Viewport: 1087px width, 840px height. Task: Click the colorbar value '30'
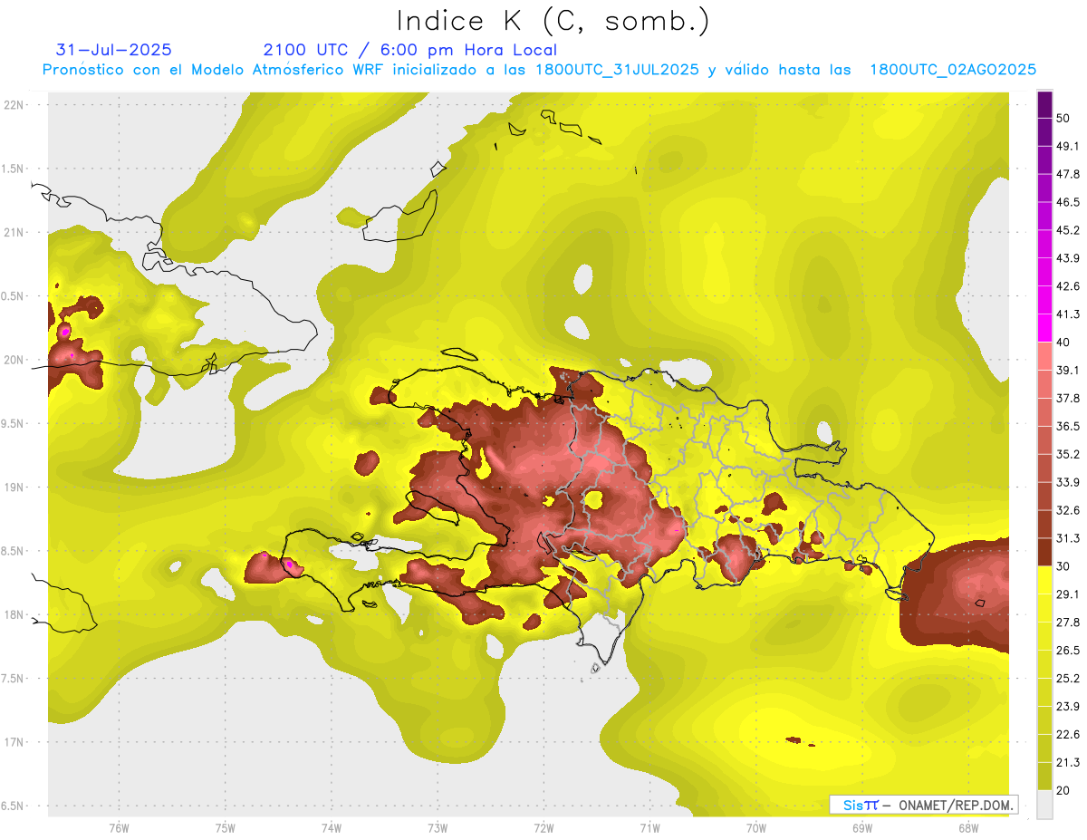(1063, 566)
